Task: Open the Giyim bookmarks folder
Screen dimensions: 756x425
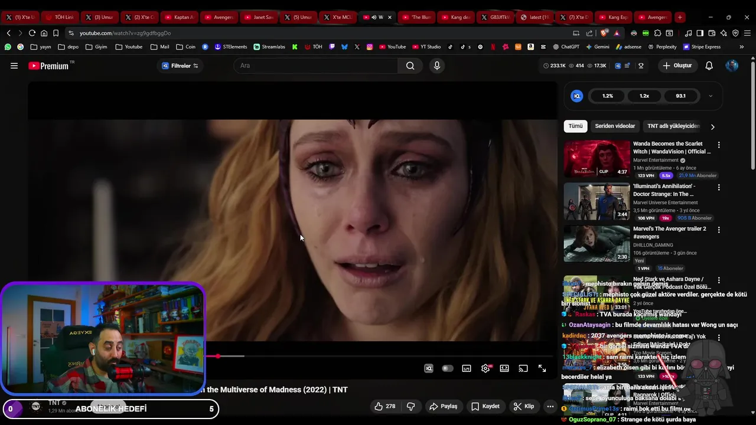Action: click(x=96, y=47)
